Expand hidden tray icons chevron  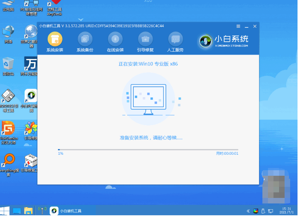[248, 211]
